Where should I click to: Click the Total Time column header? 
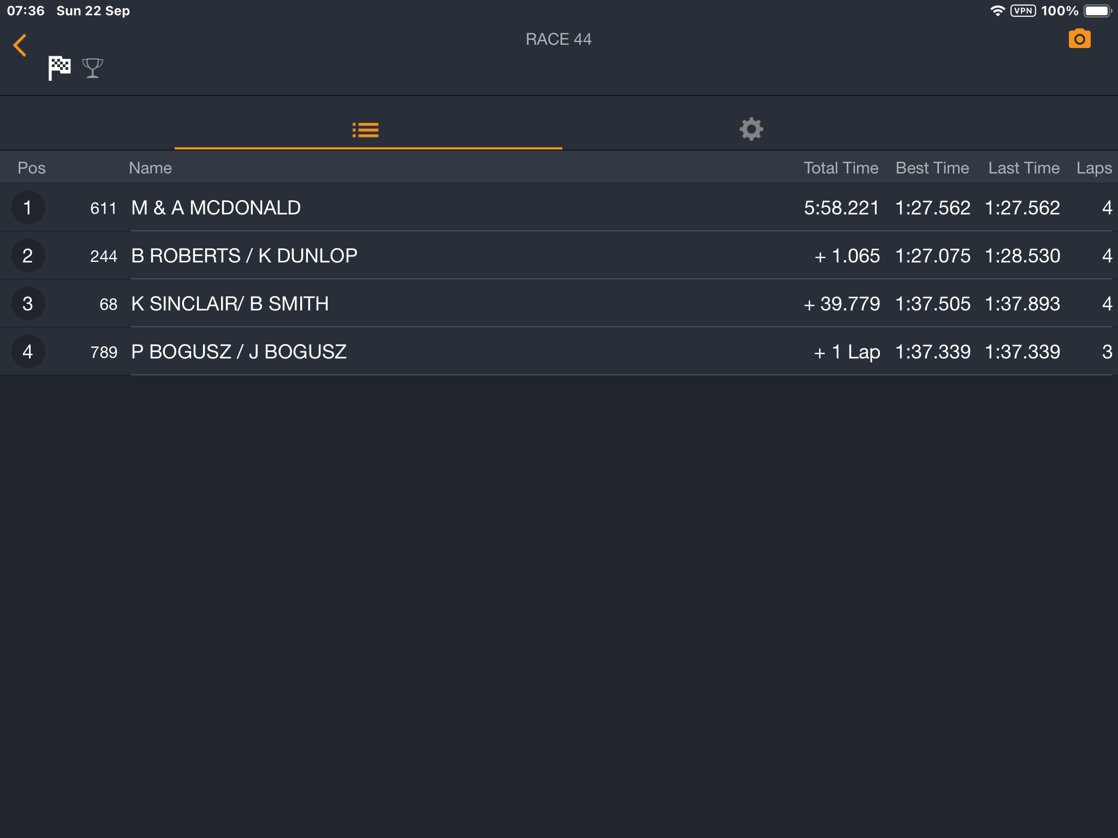(841, 168)
